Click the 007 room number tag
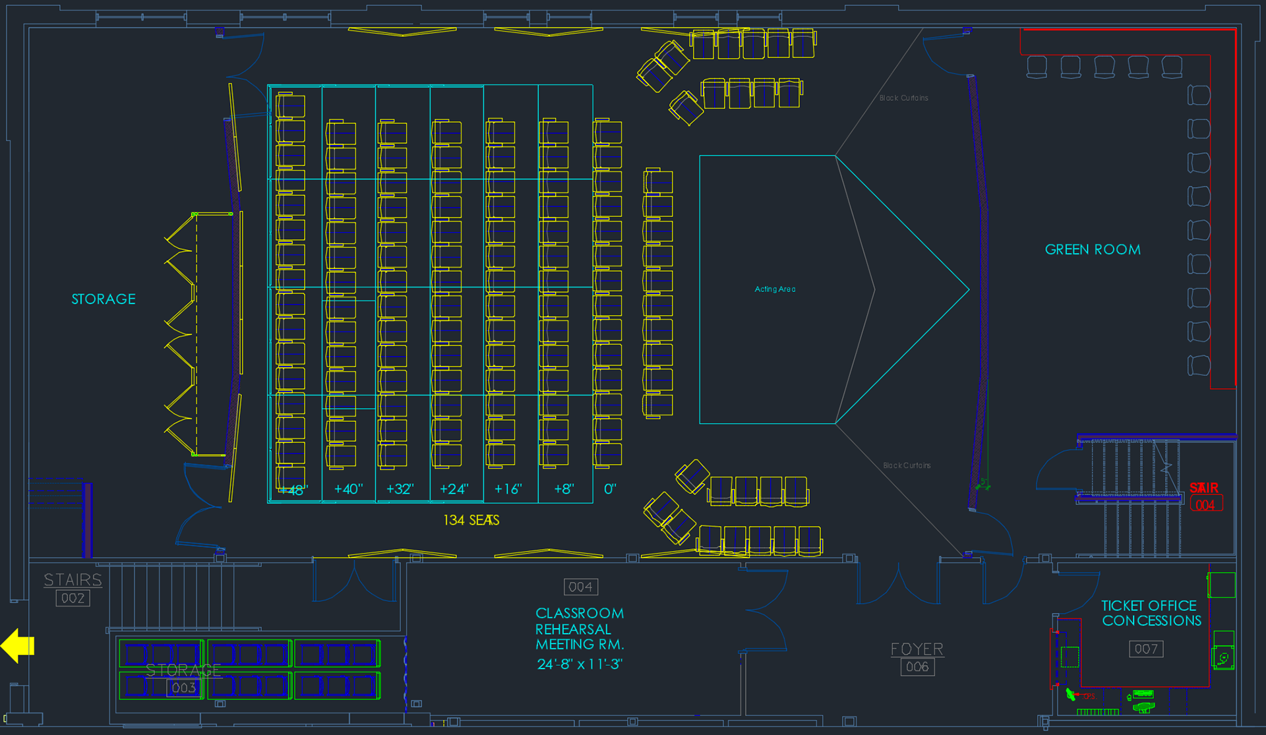 1146,649
